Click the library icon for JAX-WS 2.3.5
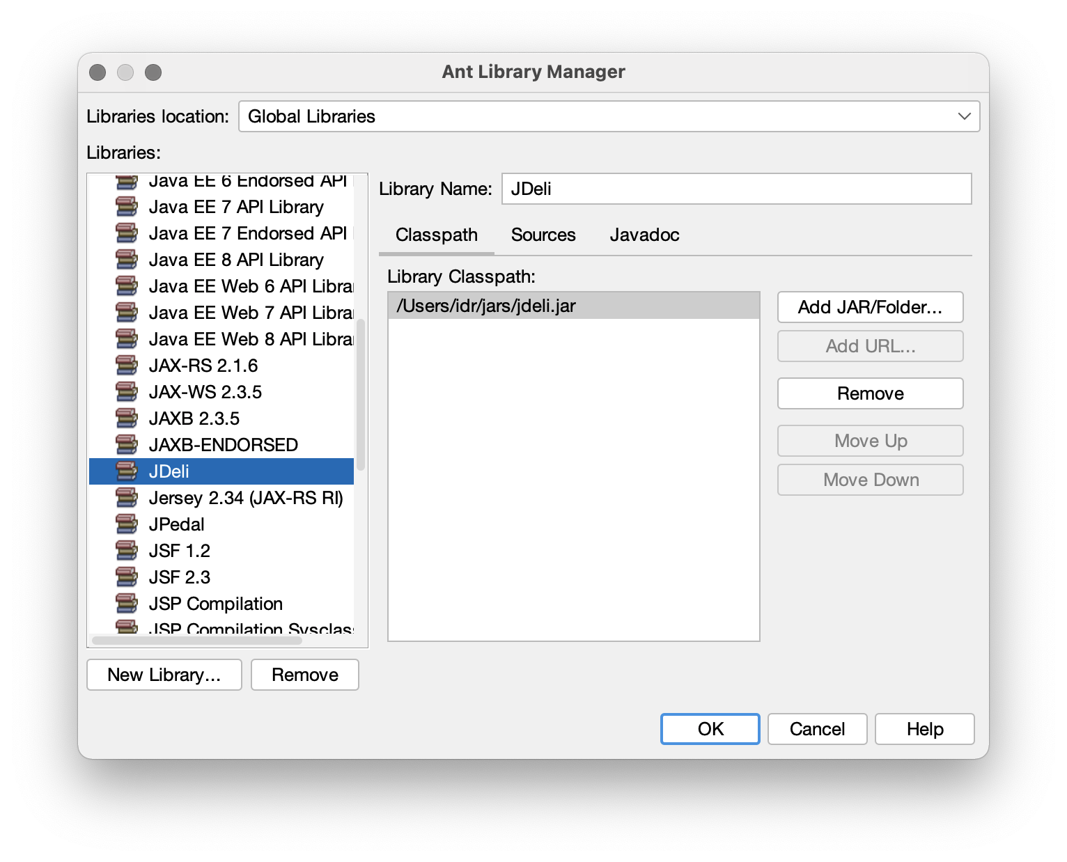The height and width of the screenshot is (862, 1067). (127, 391)
